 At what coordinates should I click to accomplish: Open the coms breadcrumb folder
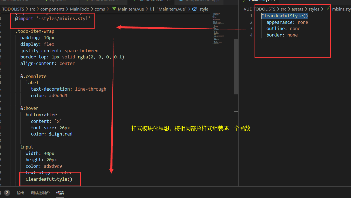[100, 9]
